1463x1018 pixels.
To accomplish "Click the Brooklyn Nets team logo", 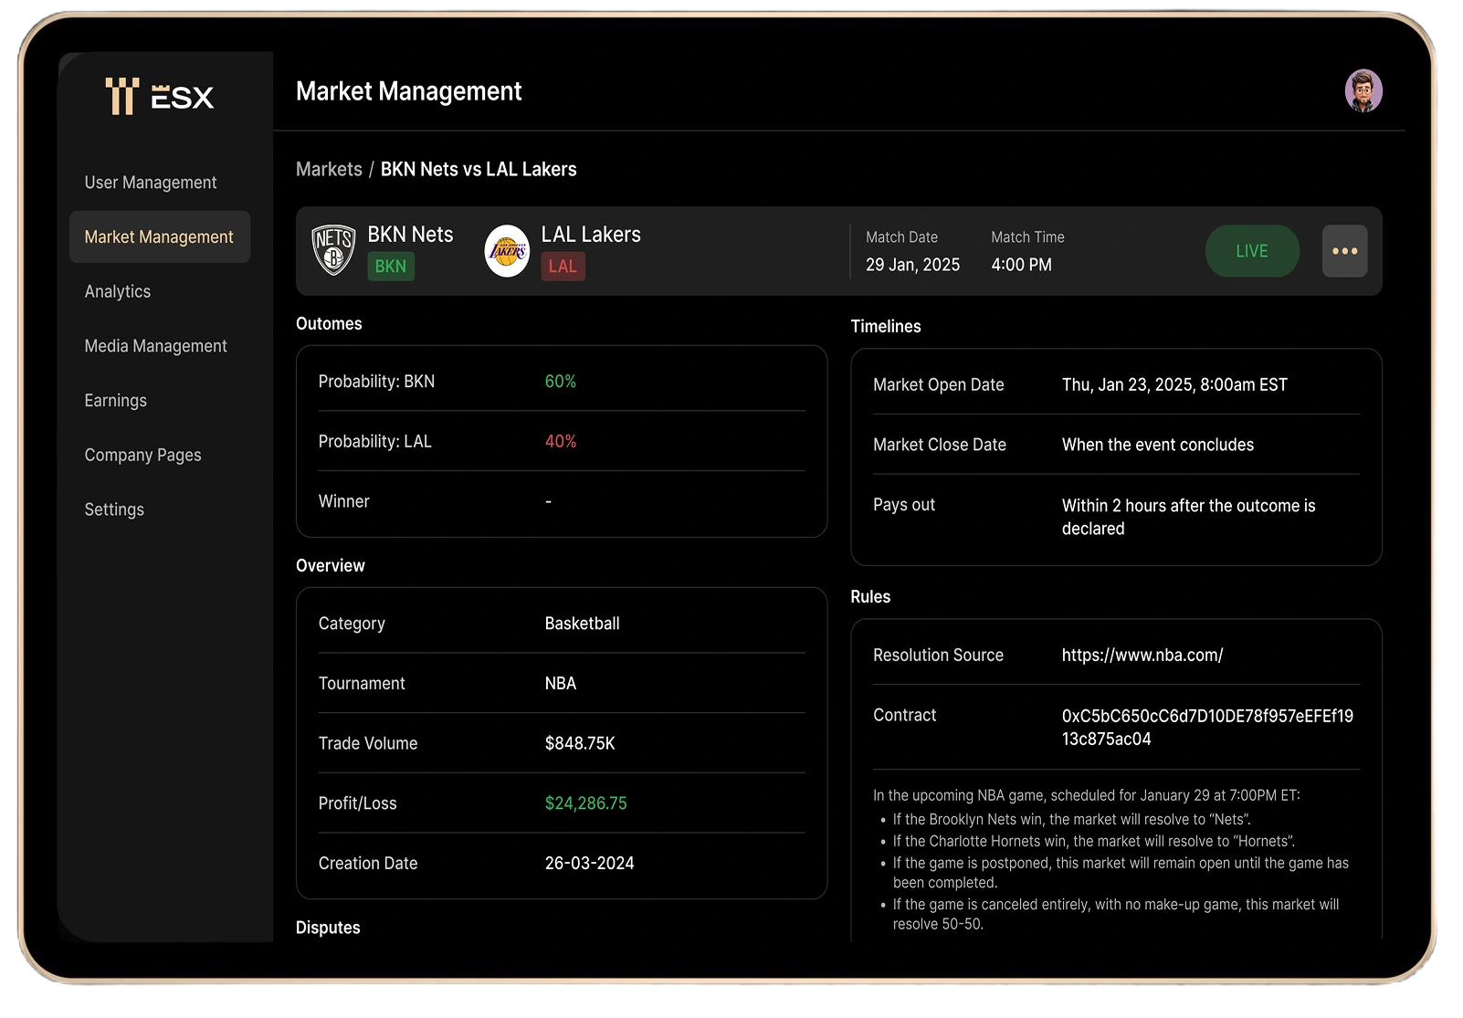I will pyautogui.click(x=333, y=250).
